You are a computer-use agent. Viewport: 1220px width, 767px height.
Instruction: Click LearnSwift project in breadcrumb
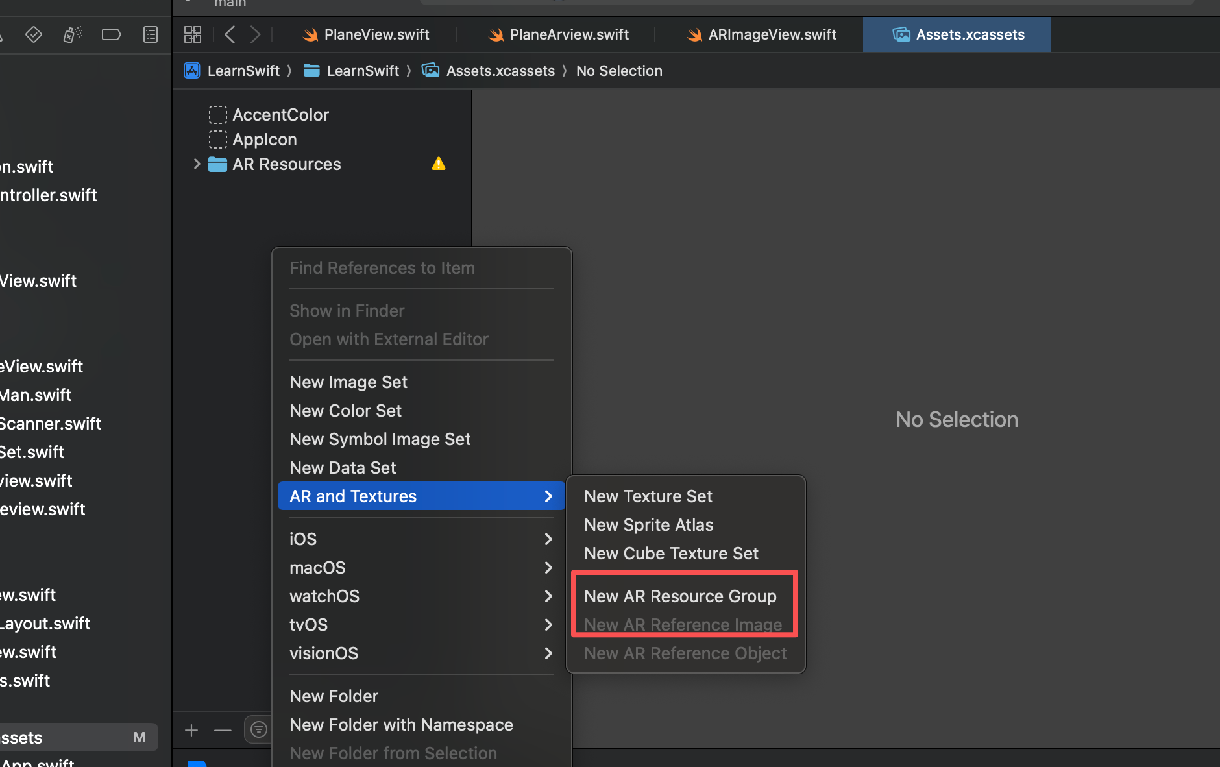[x=243, y=71]
